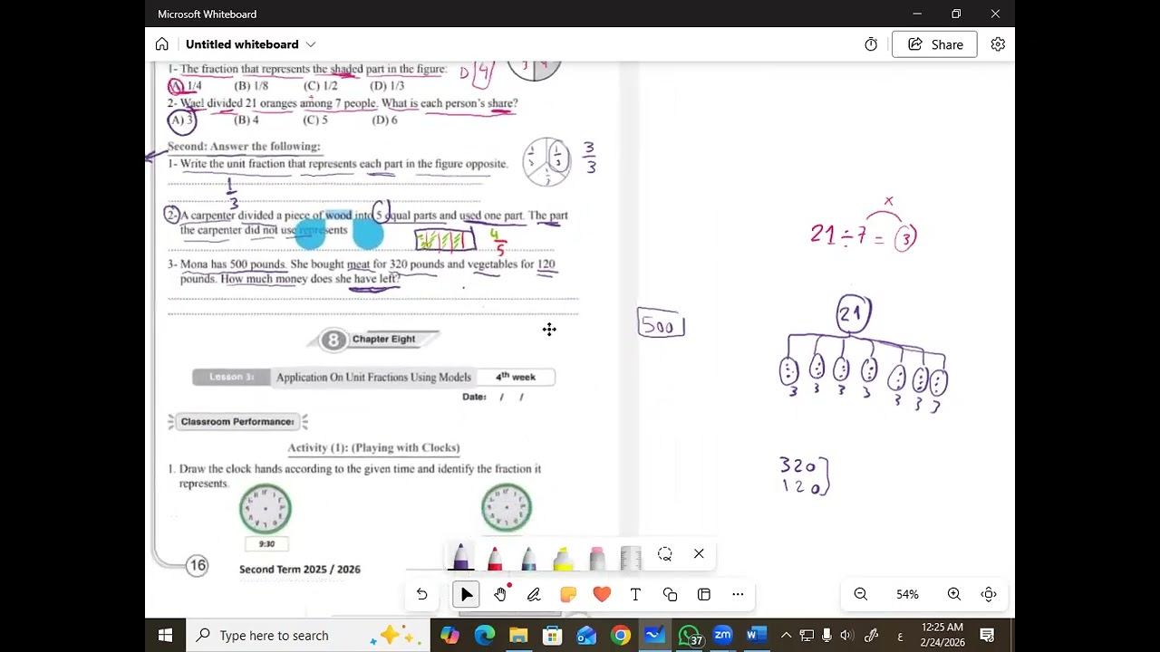This screenshot has width=1160, height=652.
Task: Open the inking pen tool
Action: pyautogui.click(x=534, y=594)
